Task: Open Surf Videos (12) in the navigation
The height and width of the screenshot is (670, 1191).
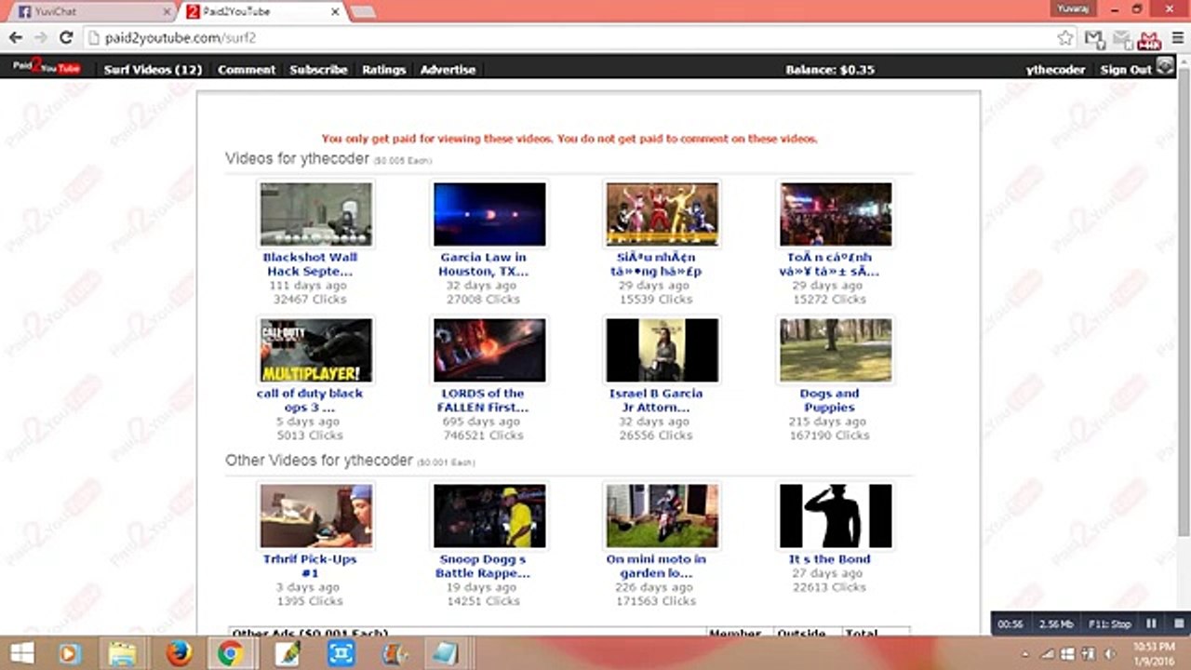Action: pos(153,70)
